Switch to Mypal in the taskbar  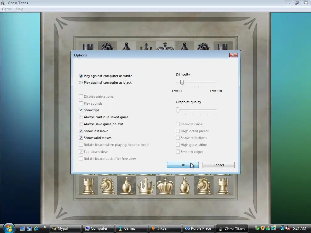point(65,228)
